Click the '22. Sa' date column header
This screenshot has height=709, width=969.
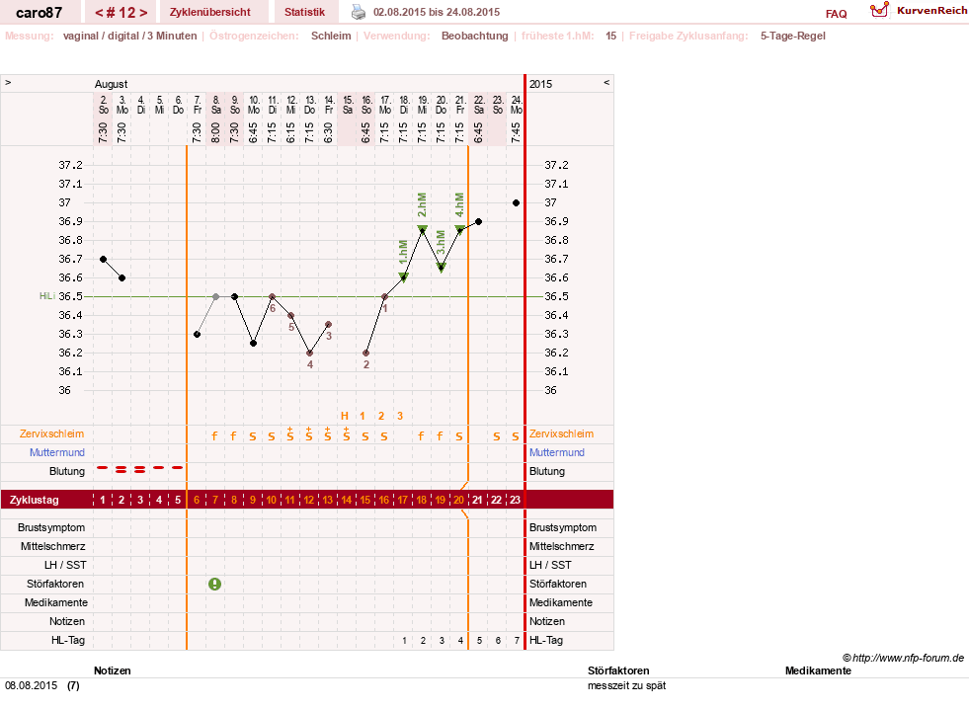click(x=479, y=105)
